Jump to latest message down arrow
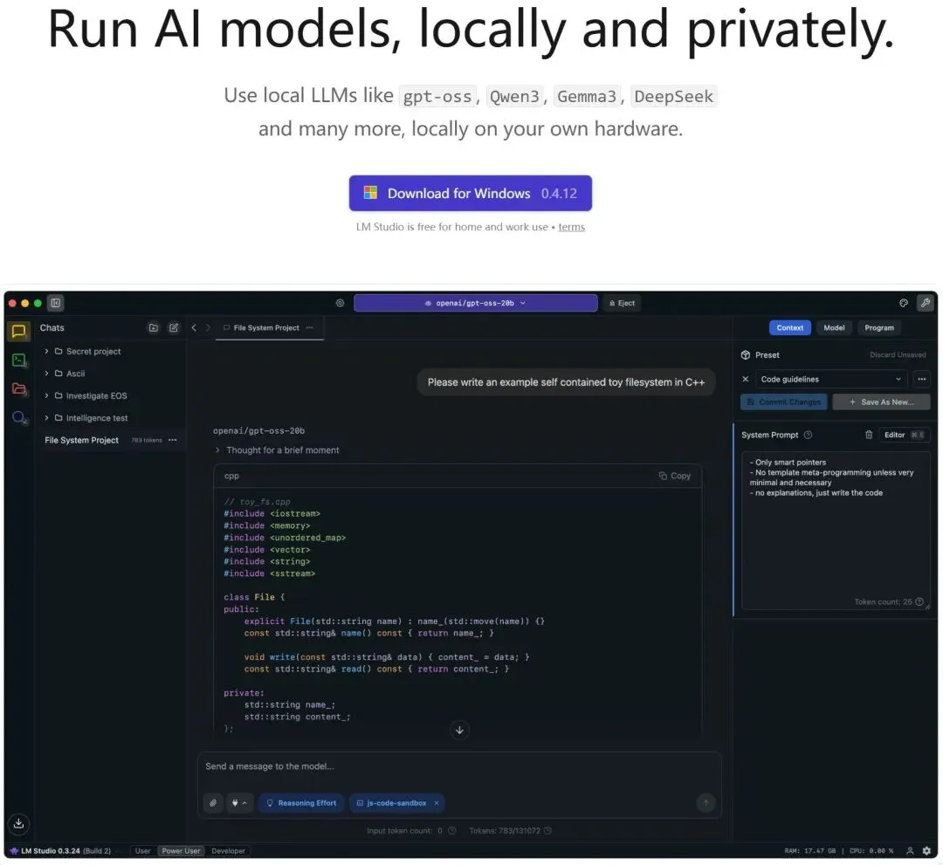 (x=459, y=730)
